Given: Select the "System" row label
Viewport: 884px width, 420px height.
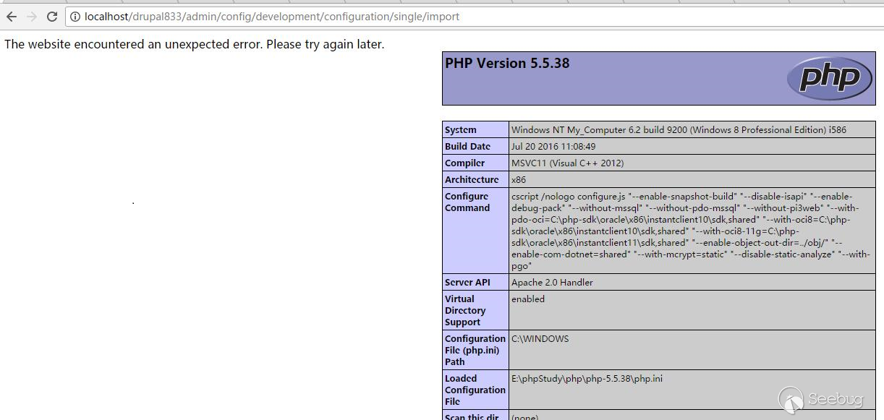Looking at the screenshot, I should point(461,130).
